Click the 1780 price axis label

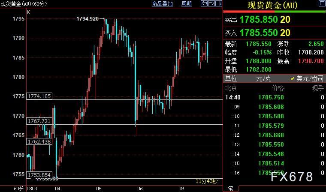18,77
